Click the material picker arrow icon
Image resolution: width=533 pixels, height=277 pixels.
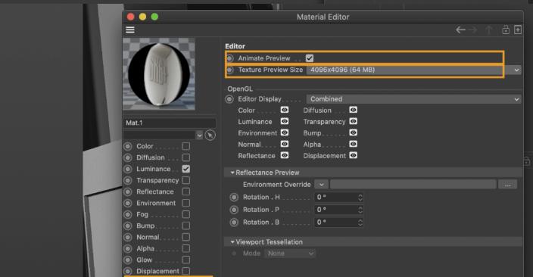210,135
